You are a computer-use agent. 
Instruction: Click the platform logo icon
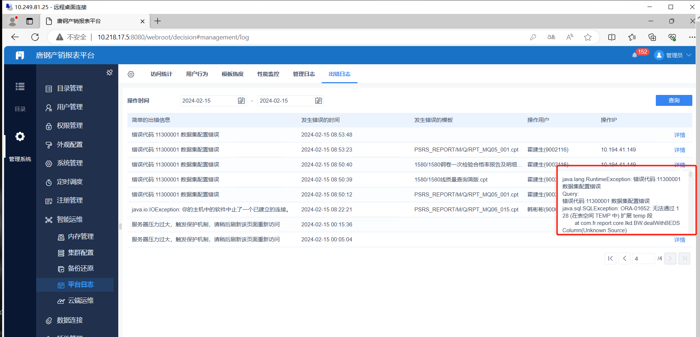20,55
